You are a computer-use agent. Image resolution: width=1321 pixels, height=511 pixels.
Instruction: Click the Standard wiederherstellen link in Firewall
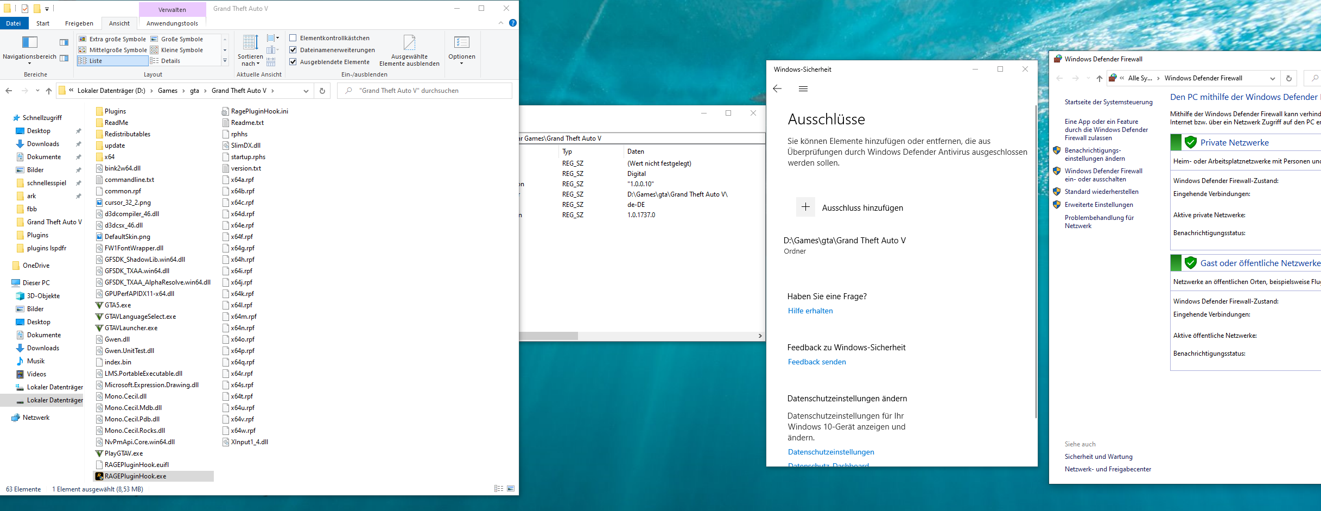coord(1102,192)
